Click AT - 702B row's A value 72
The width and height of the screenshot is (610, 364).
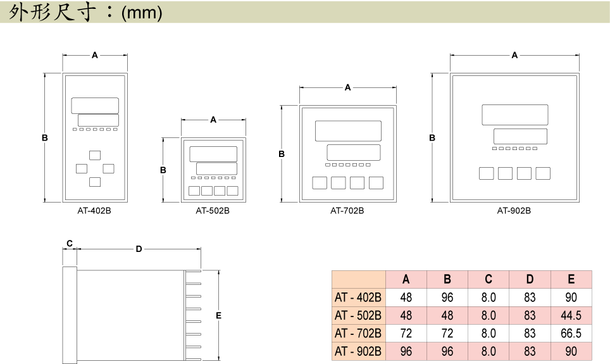click(406, 333)
